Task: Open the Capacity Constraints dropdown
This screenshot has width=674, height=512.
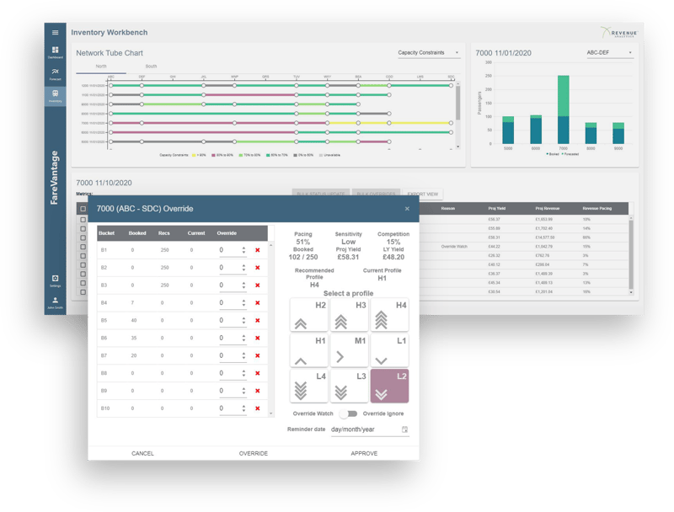Action: [429, 53]
